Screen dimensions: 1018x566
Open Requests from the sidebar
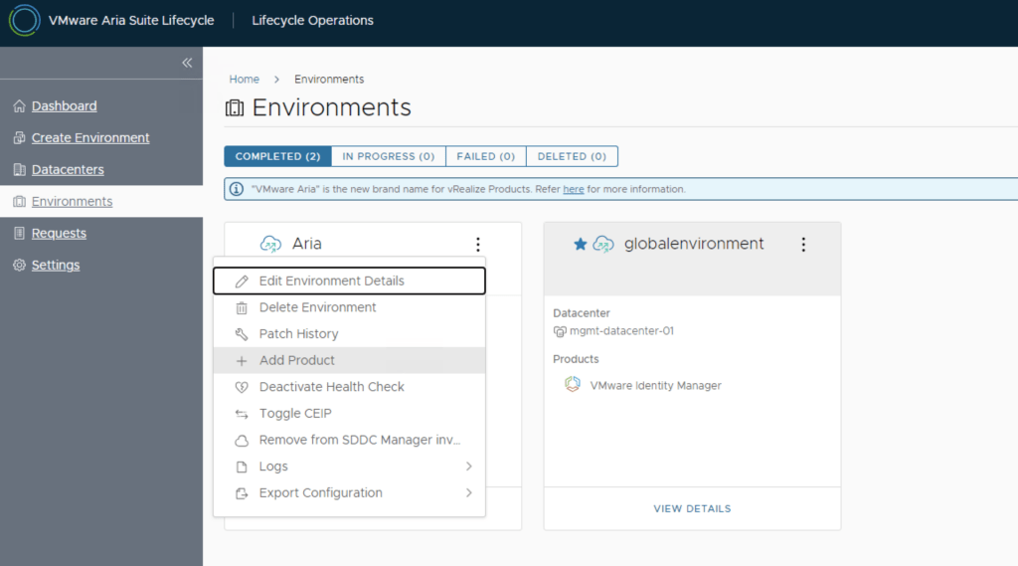[x=59, y=234]
